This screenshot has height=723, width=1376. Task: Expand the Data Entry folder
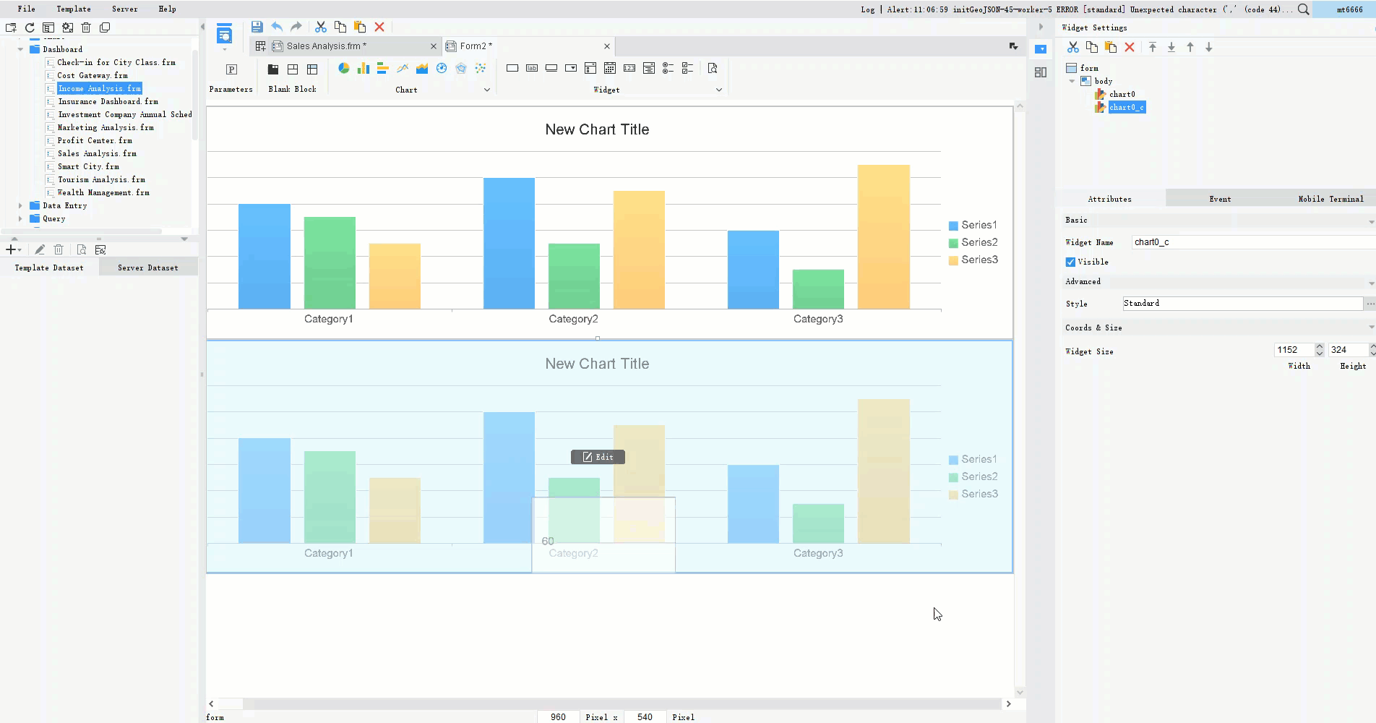pos(20,206)
